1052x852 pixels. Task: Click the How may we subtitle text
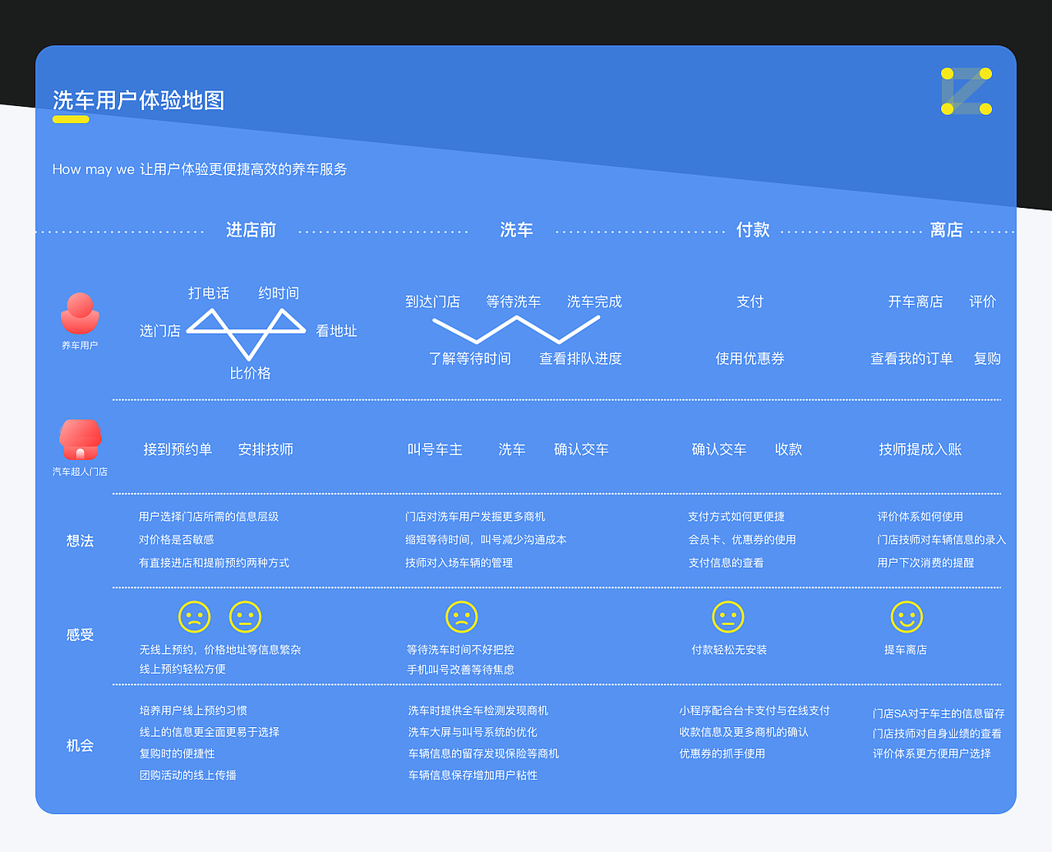[200, 169]
